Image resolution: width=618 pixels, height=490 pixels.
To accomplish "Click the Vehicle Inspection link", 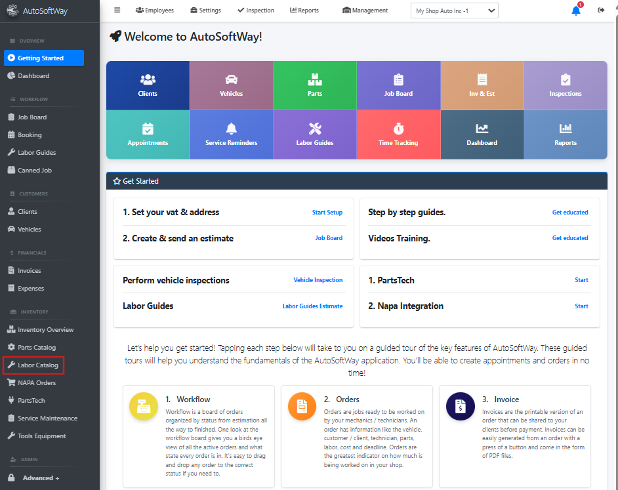I will [x=318, y=280].
